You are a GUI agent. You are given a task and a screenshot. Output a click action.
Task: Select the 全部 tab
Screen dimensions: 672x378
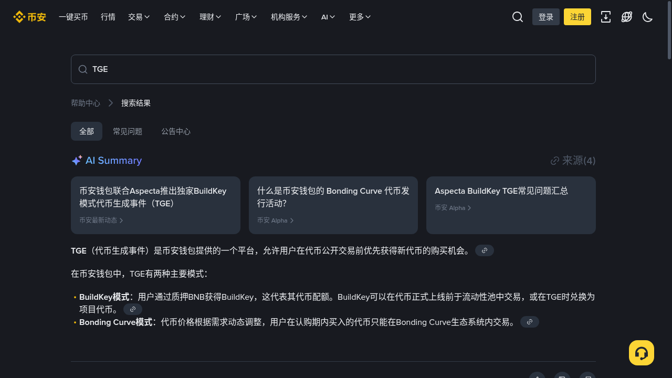[x=87, y=131]
